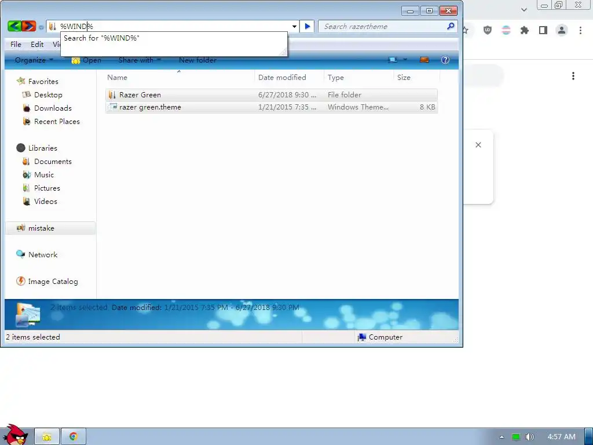Click the Open button in the command bar
The width and height of the screenshot is (593, 445).
(x=87, y=60)
